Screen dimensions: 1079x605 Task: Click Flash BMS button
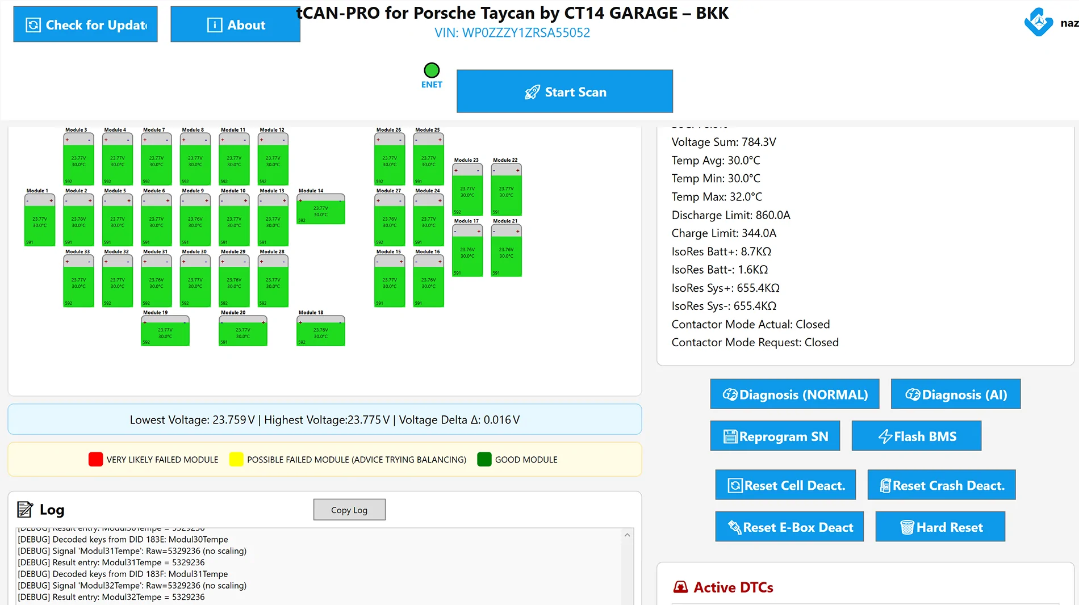[x=917, y=436]
